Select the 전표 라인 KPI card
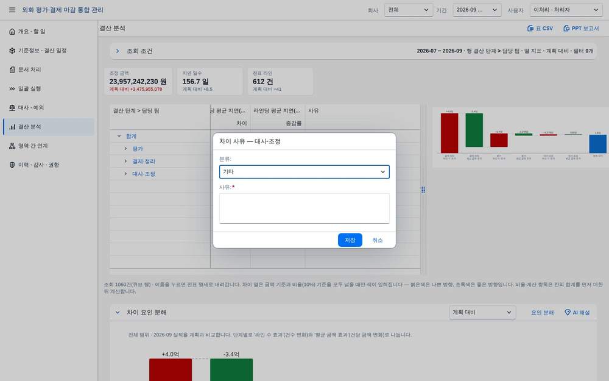This screenshot has height=381, width=609. coord(280,81)
